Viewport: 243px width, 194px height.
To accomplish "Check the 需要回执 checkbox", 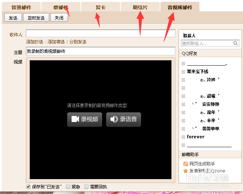I will click(x=86, y=187).
